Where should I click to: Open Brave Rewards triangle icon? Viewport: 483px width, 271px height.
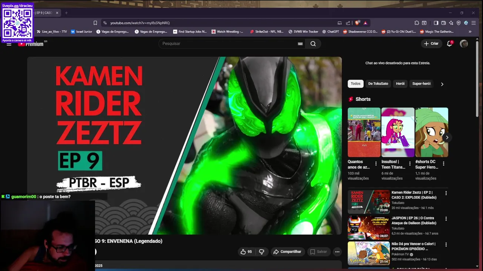365,23
